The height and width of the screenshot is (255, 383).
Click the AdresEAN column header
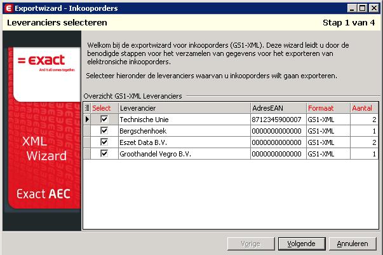[278, 108]
